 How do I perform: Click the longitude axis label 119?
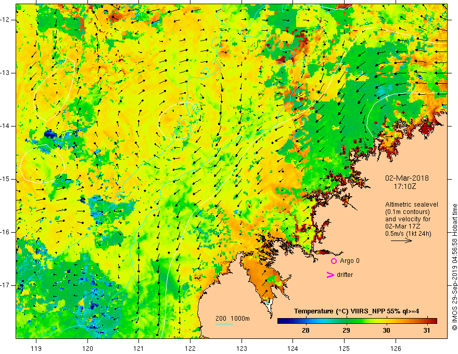36,348
